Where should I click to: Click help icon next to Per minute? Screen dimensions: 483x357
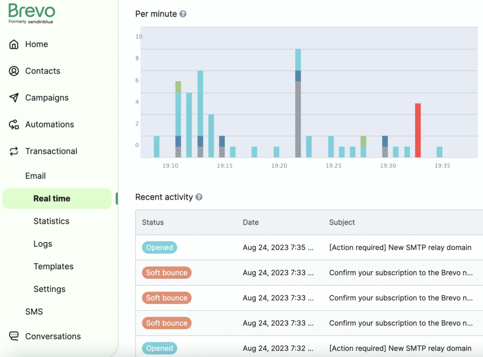183,14
